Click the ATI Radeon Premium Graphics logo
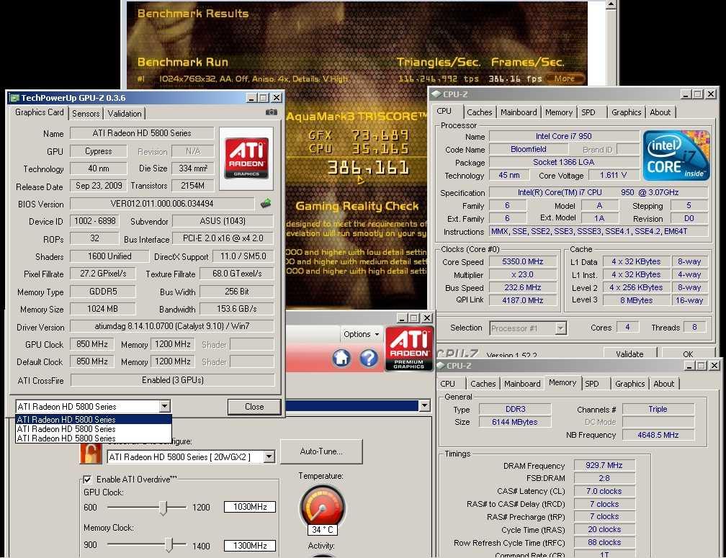 [409, 349]
